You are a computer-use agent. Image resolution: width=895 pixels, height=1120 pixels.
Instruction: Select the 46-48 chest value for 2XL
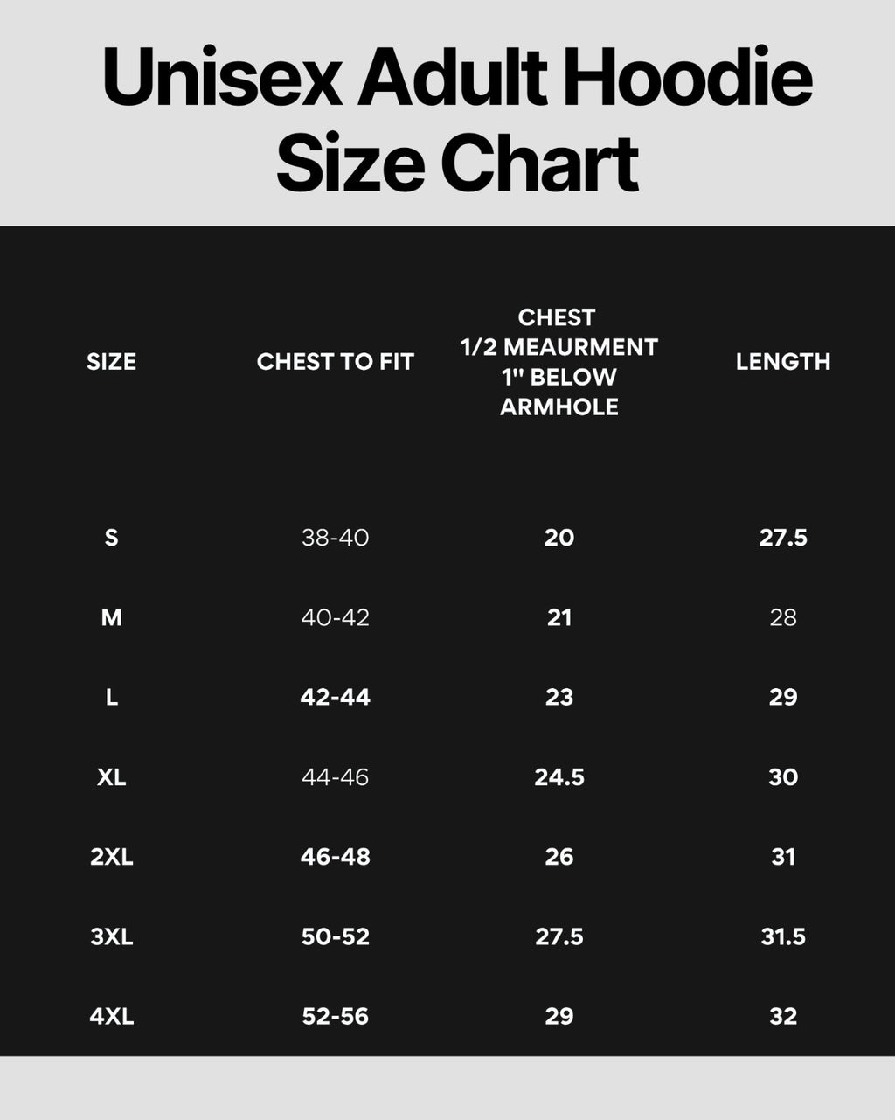click(336, 857)
